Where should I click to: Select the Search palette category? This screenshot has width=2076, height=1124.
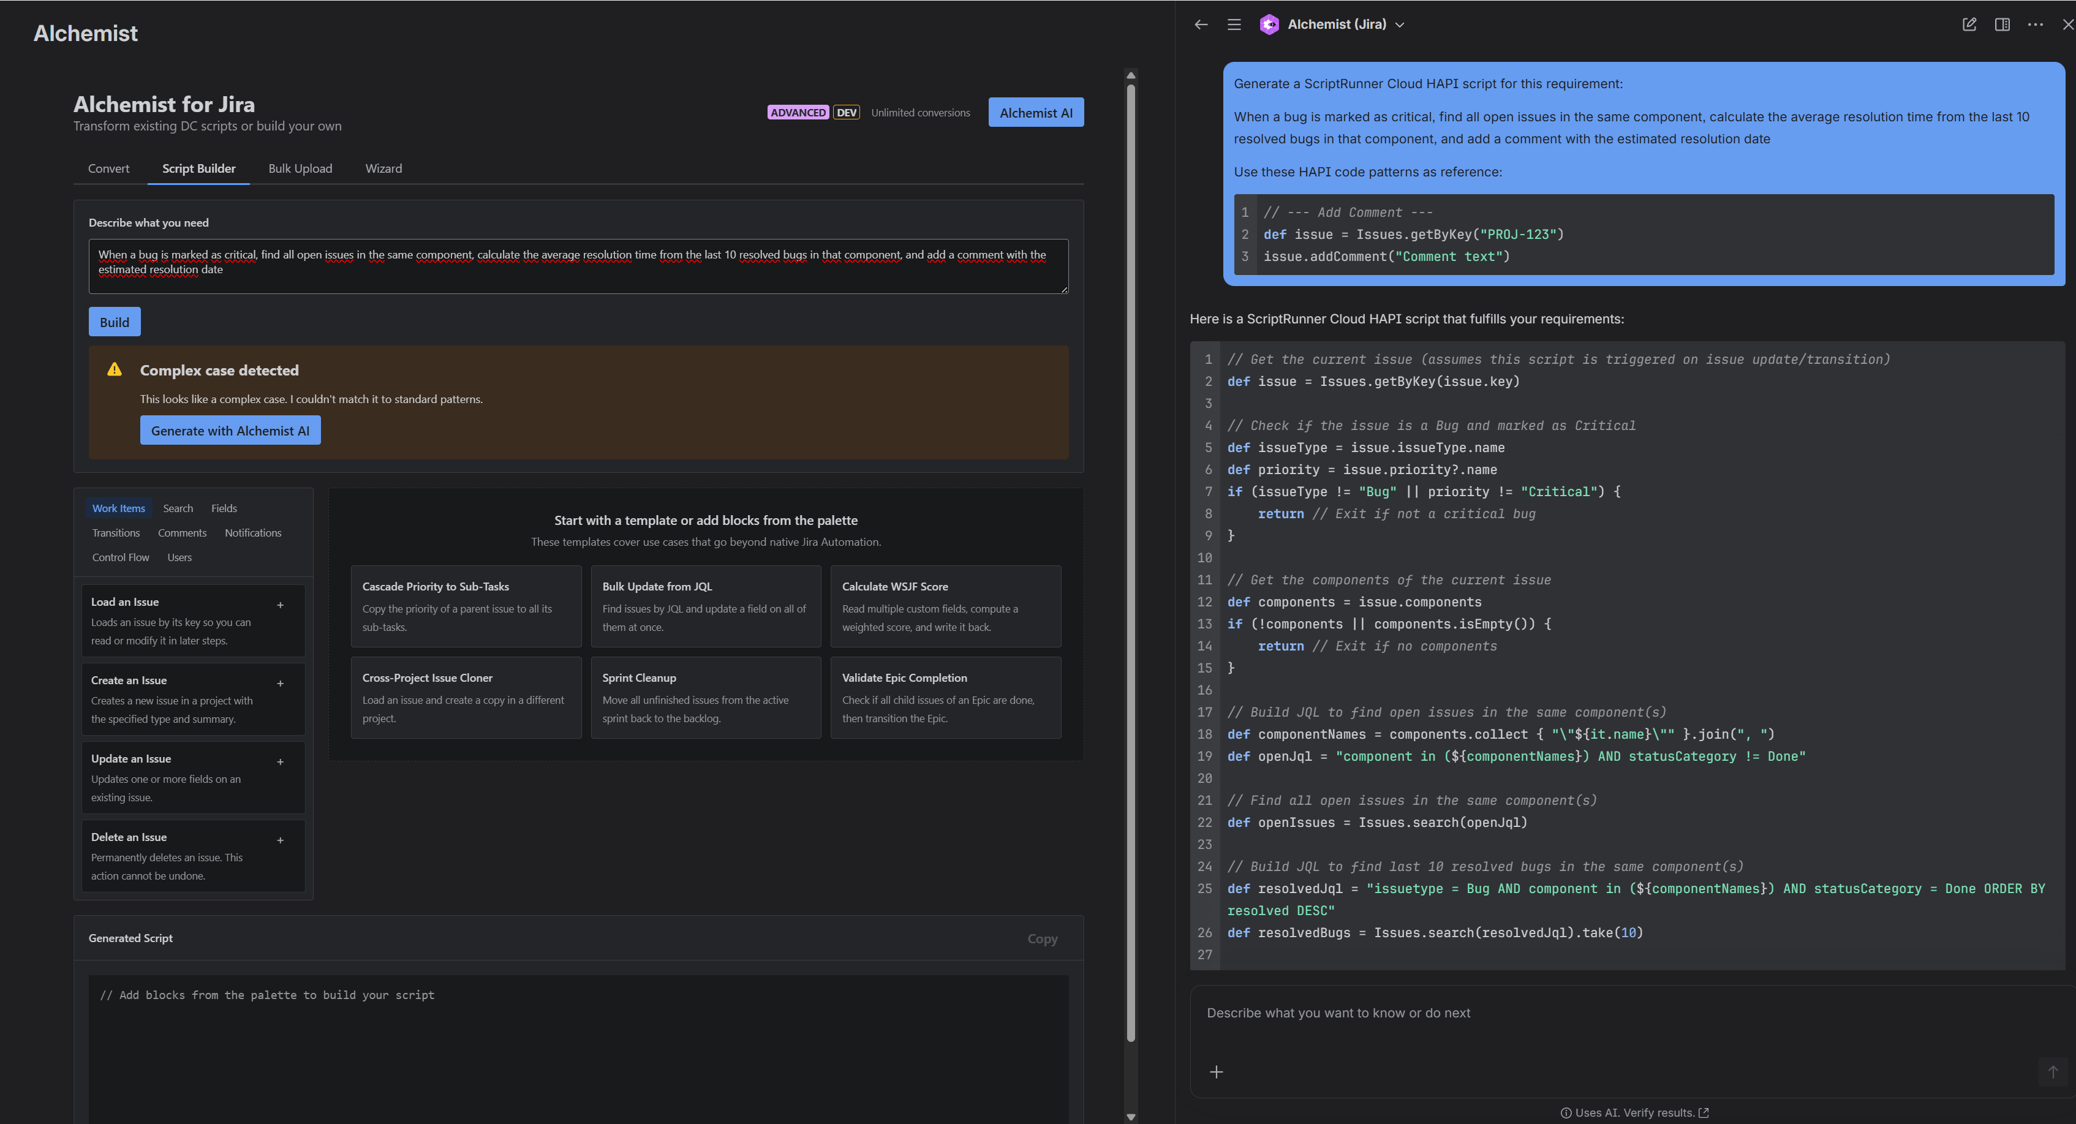pyautogui.click(x=178, y=508)
